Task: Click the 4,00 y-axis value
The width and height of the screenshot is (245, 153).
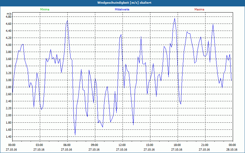Action: click(9, 45)
